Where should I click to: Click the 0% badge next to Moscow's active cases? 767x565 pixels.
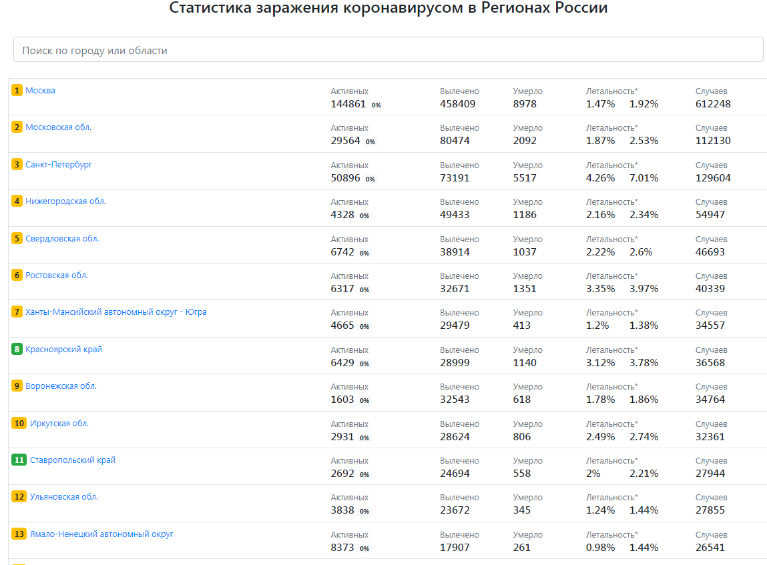pos(376,105)
